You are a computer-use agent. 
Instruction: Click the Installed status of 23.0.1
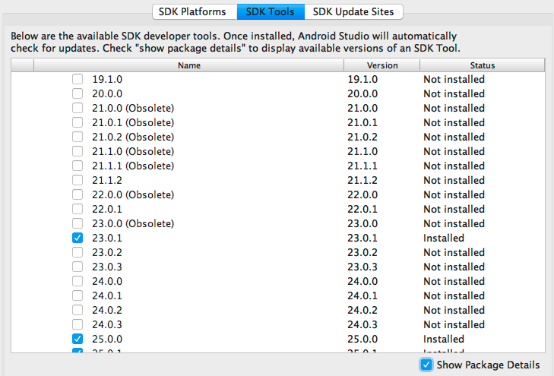point(444,238)
